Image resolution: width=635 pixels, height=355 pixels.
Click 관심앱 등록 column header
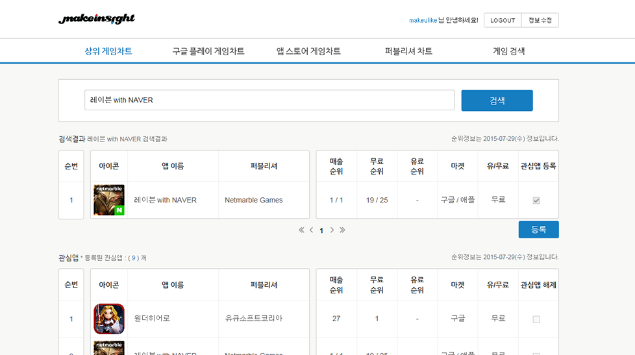click(x=538, y=166)
